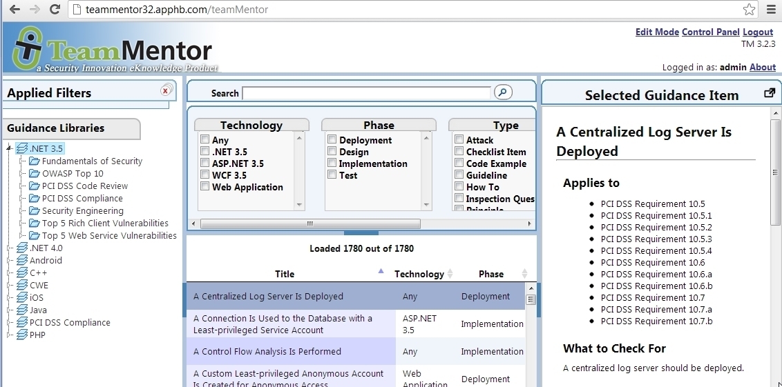Open the Chrome hamburger menu icon
Viewport: 782px width, 387px height.
click(x=771, y=10)
